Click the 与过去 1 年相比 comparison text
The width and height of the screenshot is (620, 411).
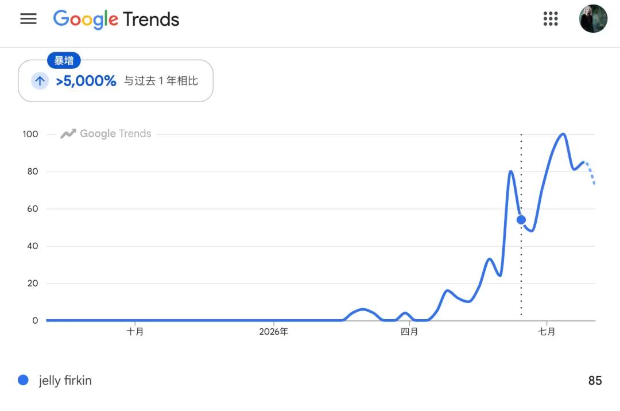coord(161,81)
